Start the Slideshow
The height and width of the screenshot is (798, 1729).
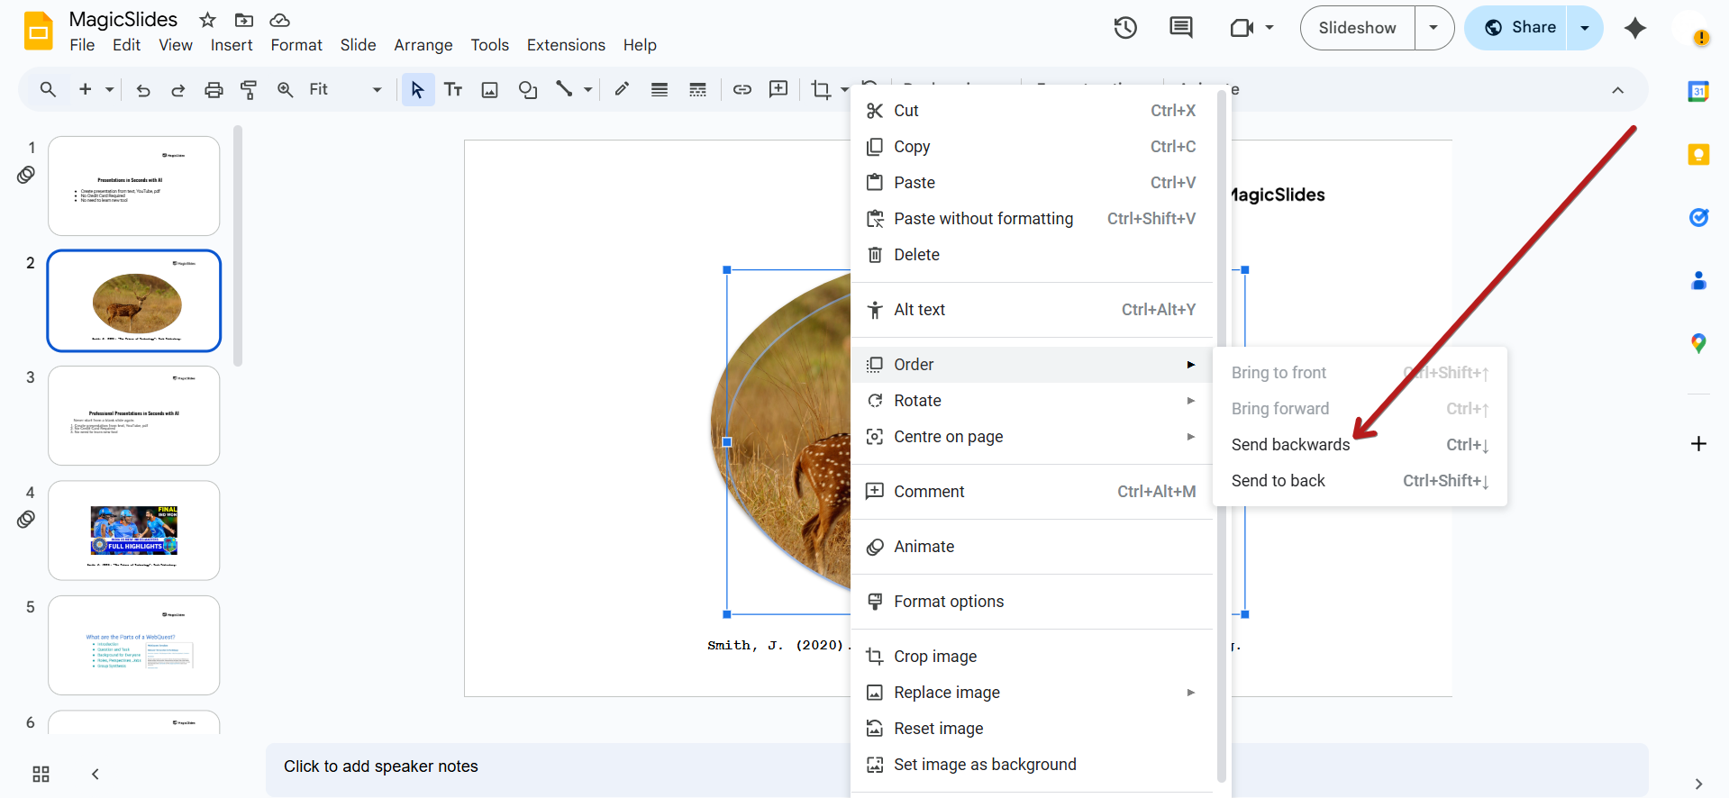[1357, 28]
